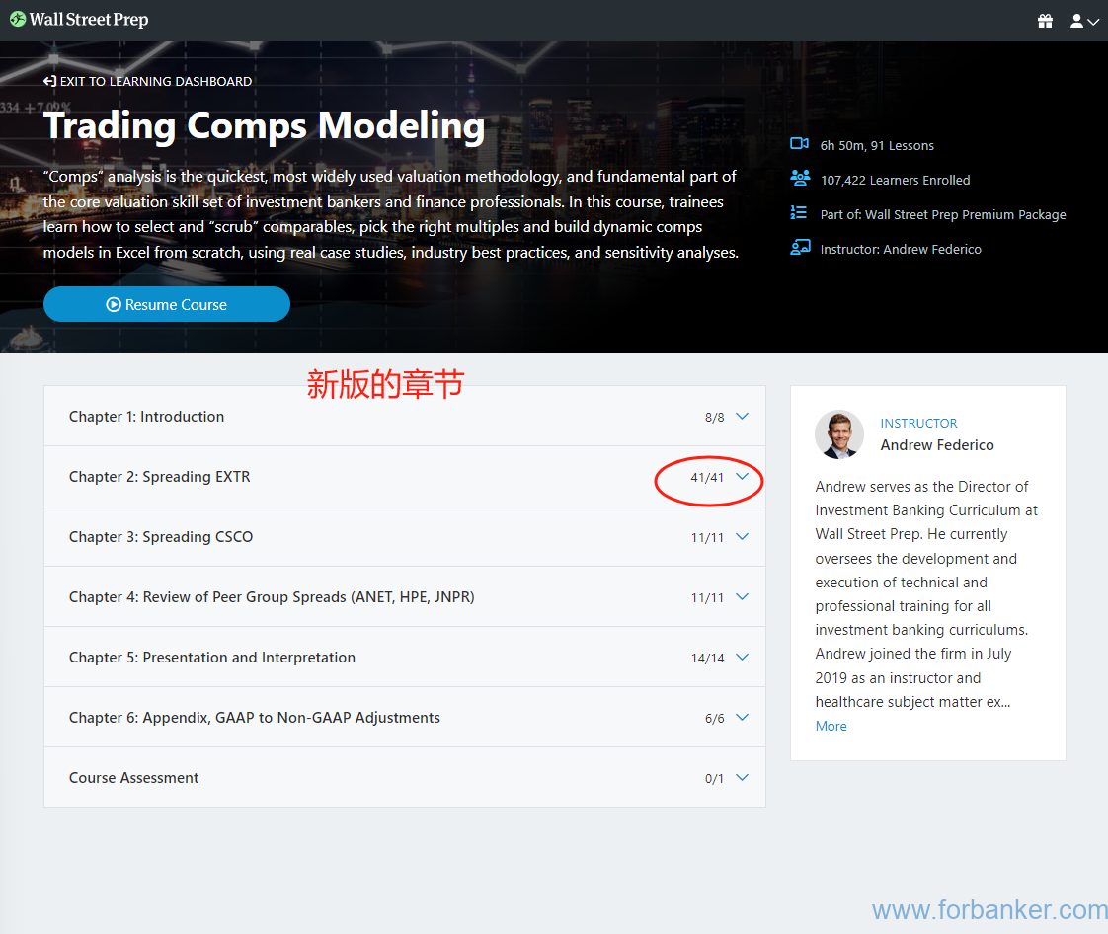Expand Chapter 1: Introduction chevron
This screenshot has width=1108, height=934.
click(x=742, y=416)
